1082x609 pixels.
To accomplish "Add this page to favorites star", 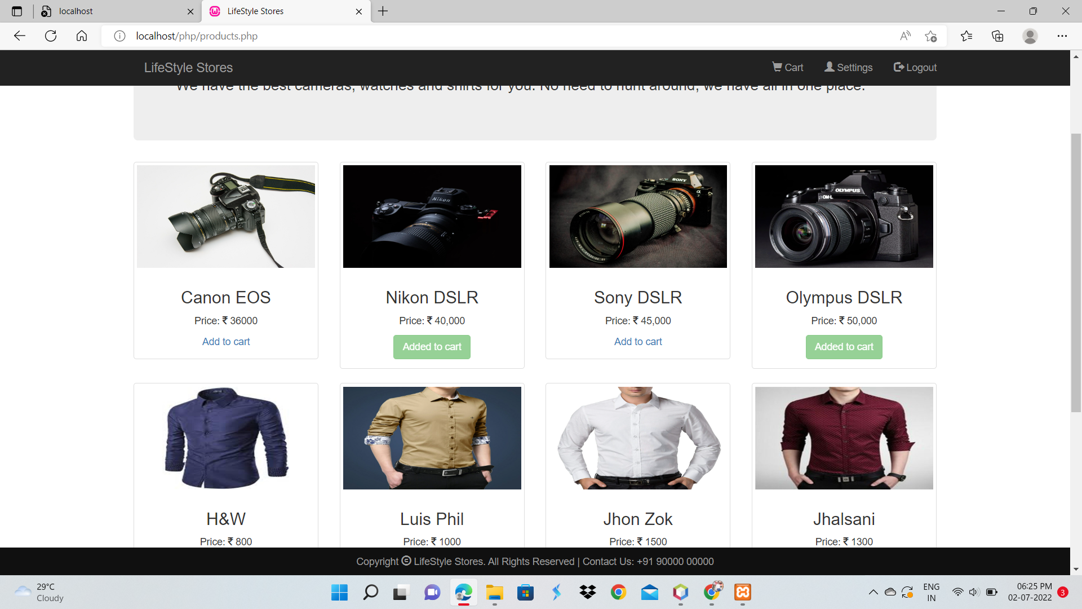I will (930, 36).
